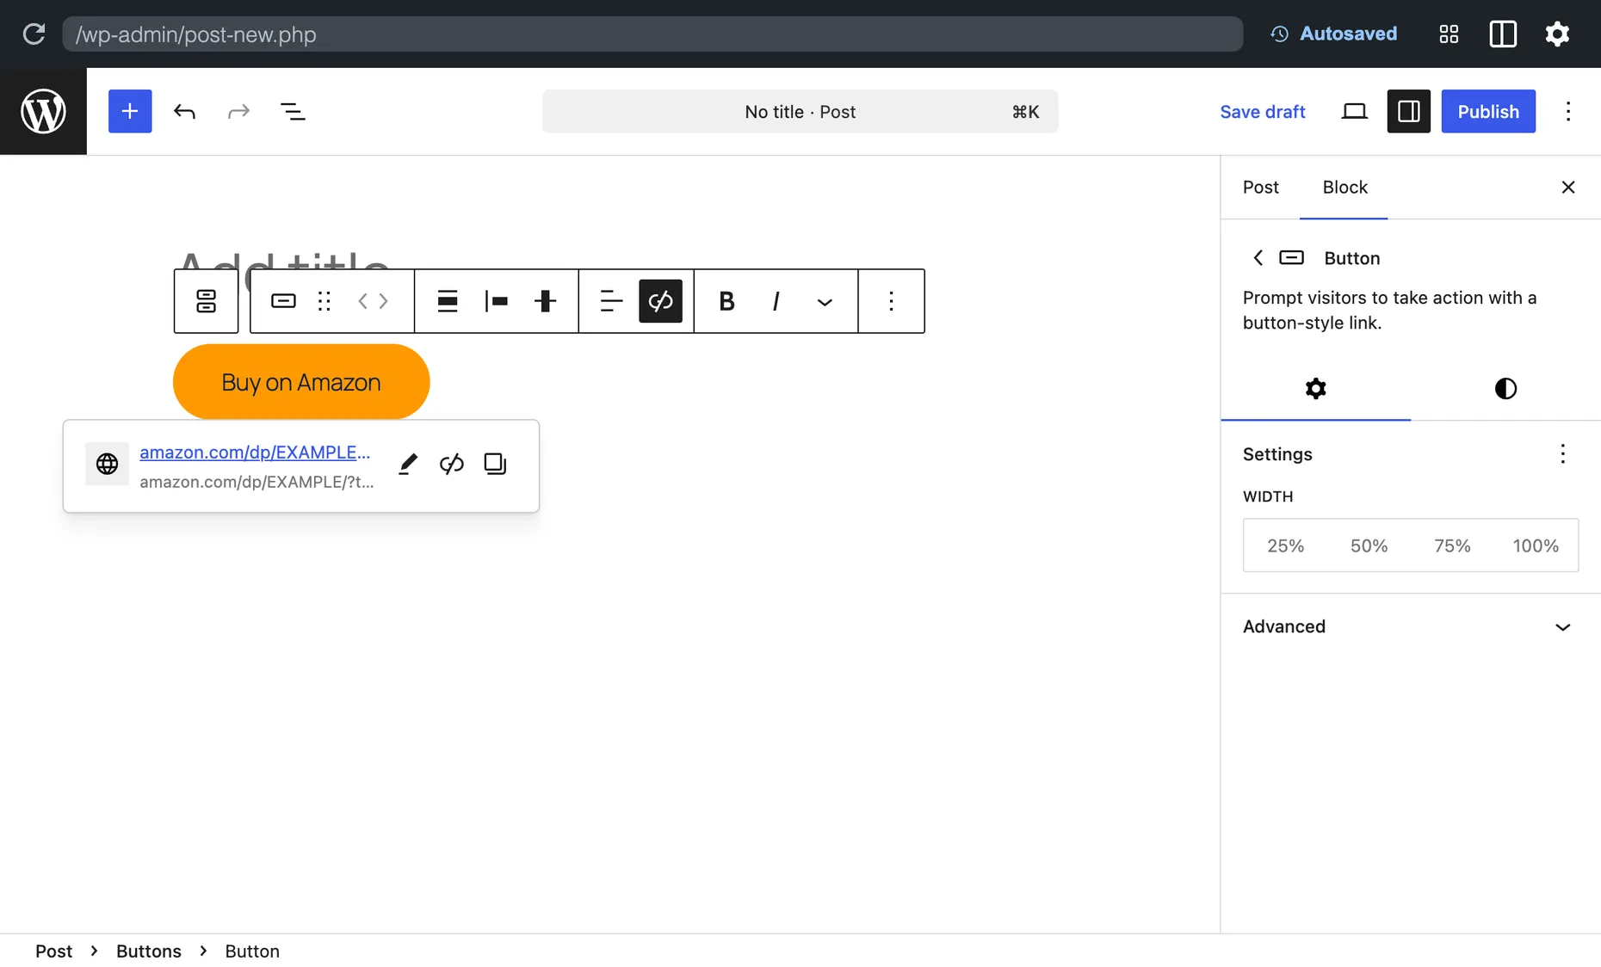This screenshot has height=967, width=1601.
Task: Click the drag handle dots icon
Action: click(x=324, y=301)
